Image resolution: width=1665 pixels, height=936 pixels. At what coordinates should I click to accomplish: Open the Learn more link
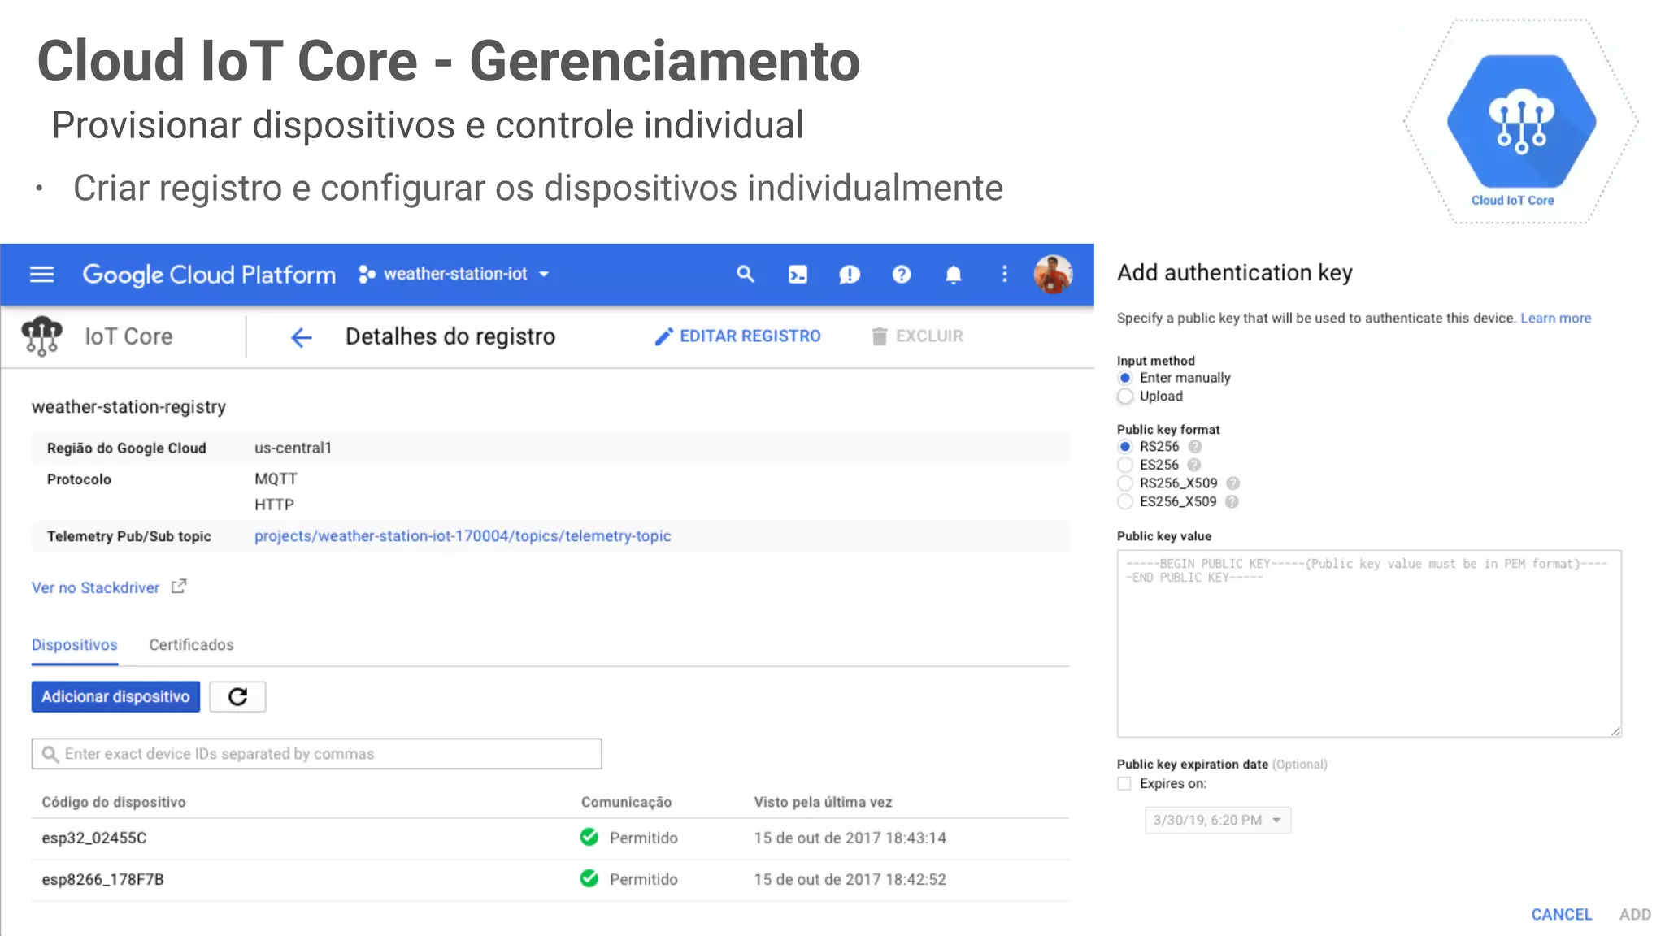1556,318
